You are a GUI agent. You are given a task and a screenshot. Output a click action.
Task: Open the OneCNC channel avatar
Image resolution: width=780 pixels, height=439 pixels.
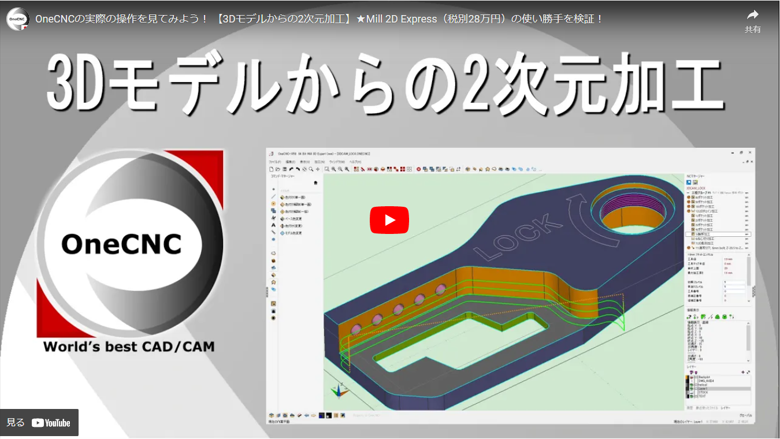(18, 19)
